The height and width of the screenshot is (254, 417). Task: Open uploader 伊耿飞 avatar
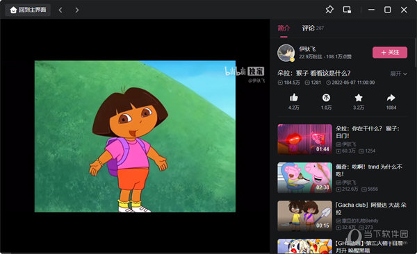click(286, 53)
